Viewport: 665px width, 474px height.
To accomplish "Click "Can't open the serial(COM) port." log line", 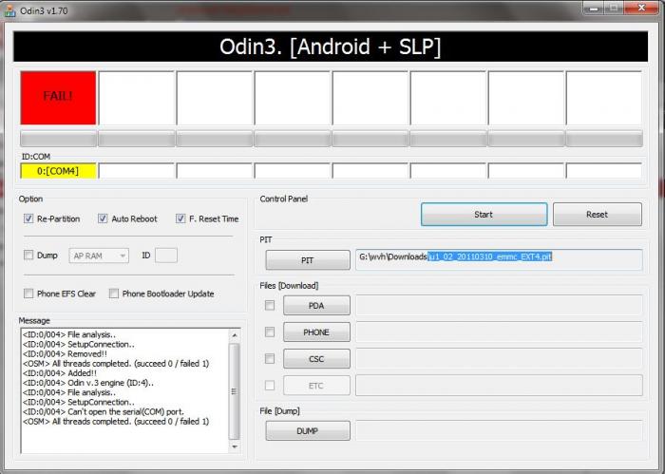I will pyautogui.click(x=104, y=411).
